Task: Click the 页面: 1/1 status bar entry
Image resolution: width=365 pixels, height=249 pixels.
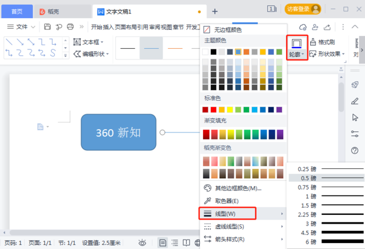Action: [40, 243]
